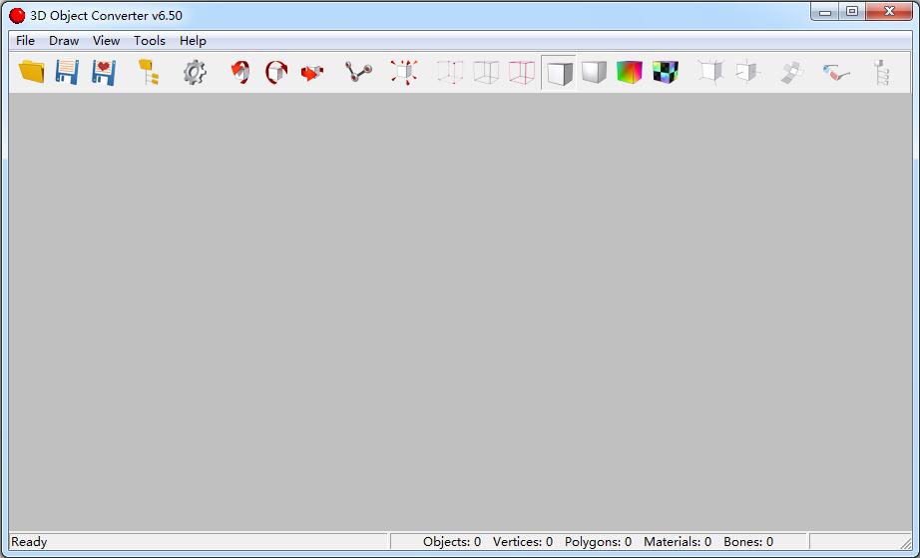Click the blue floppy disk Save icon
Viewport: 920px width, 558px height.
click(67, 72)
